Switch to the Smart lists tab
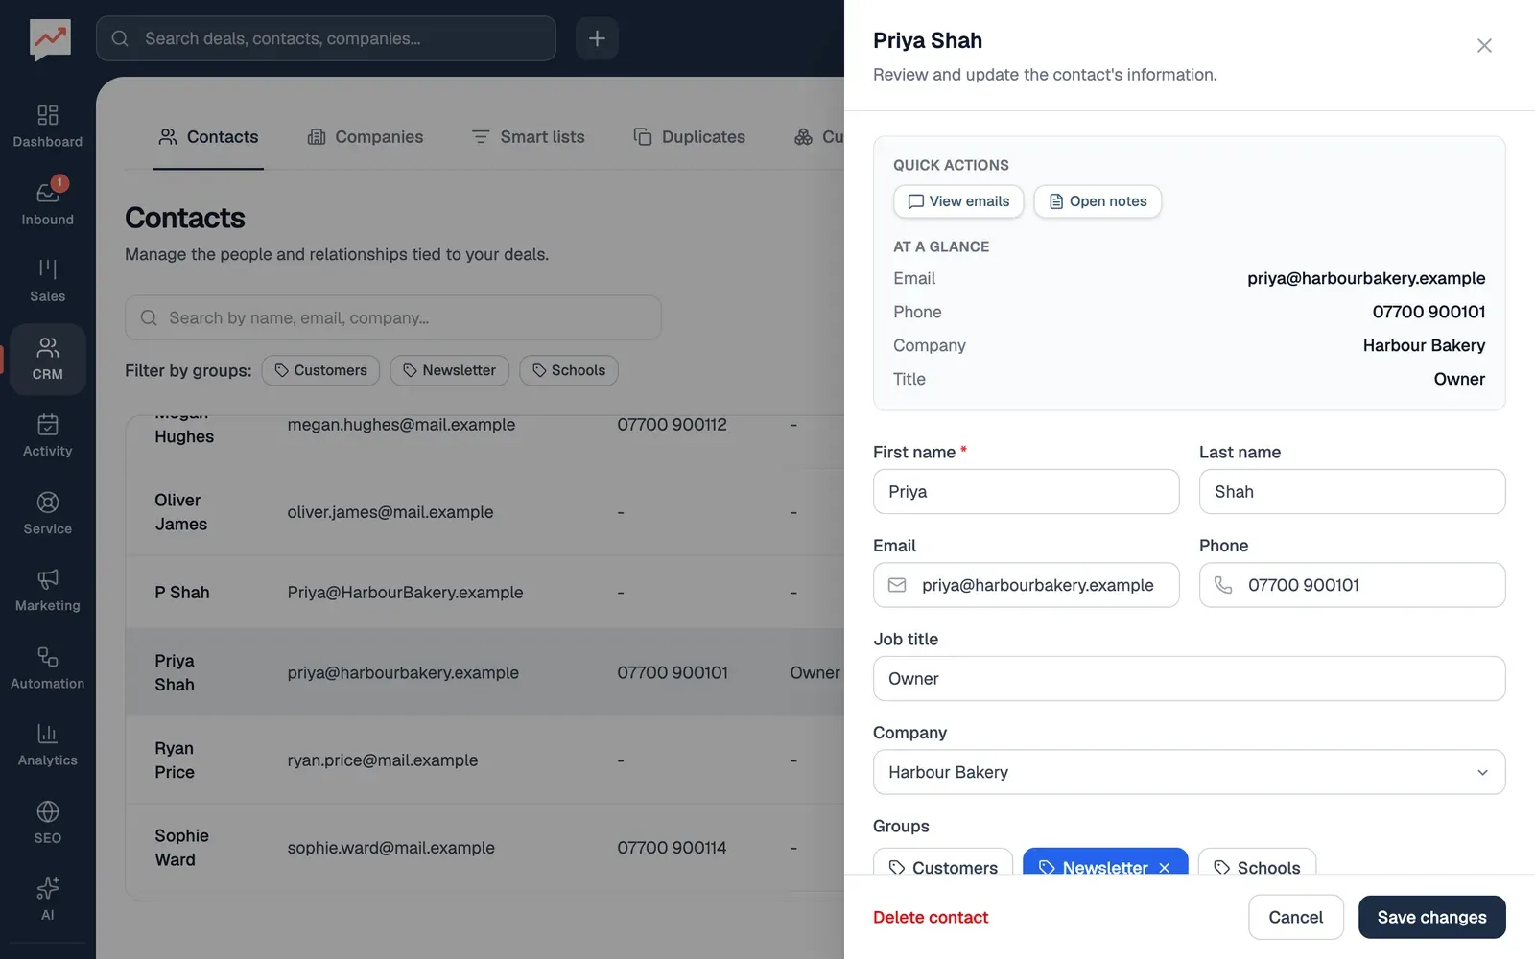Image resolution: width=1535 pixels, height=959 pixels. pyautogui.click(x=529, y=137)
